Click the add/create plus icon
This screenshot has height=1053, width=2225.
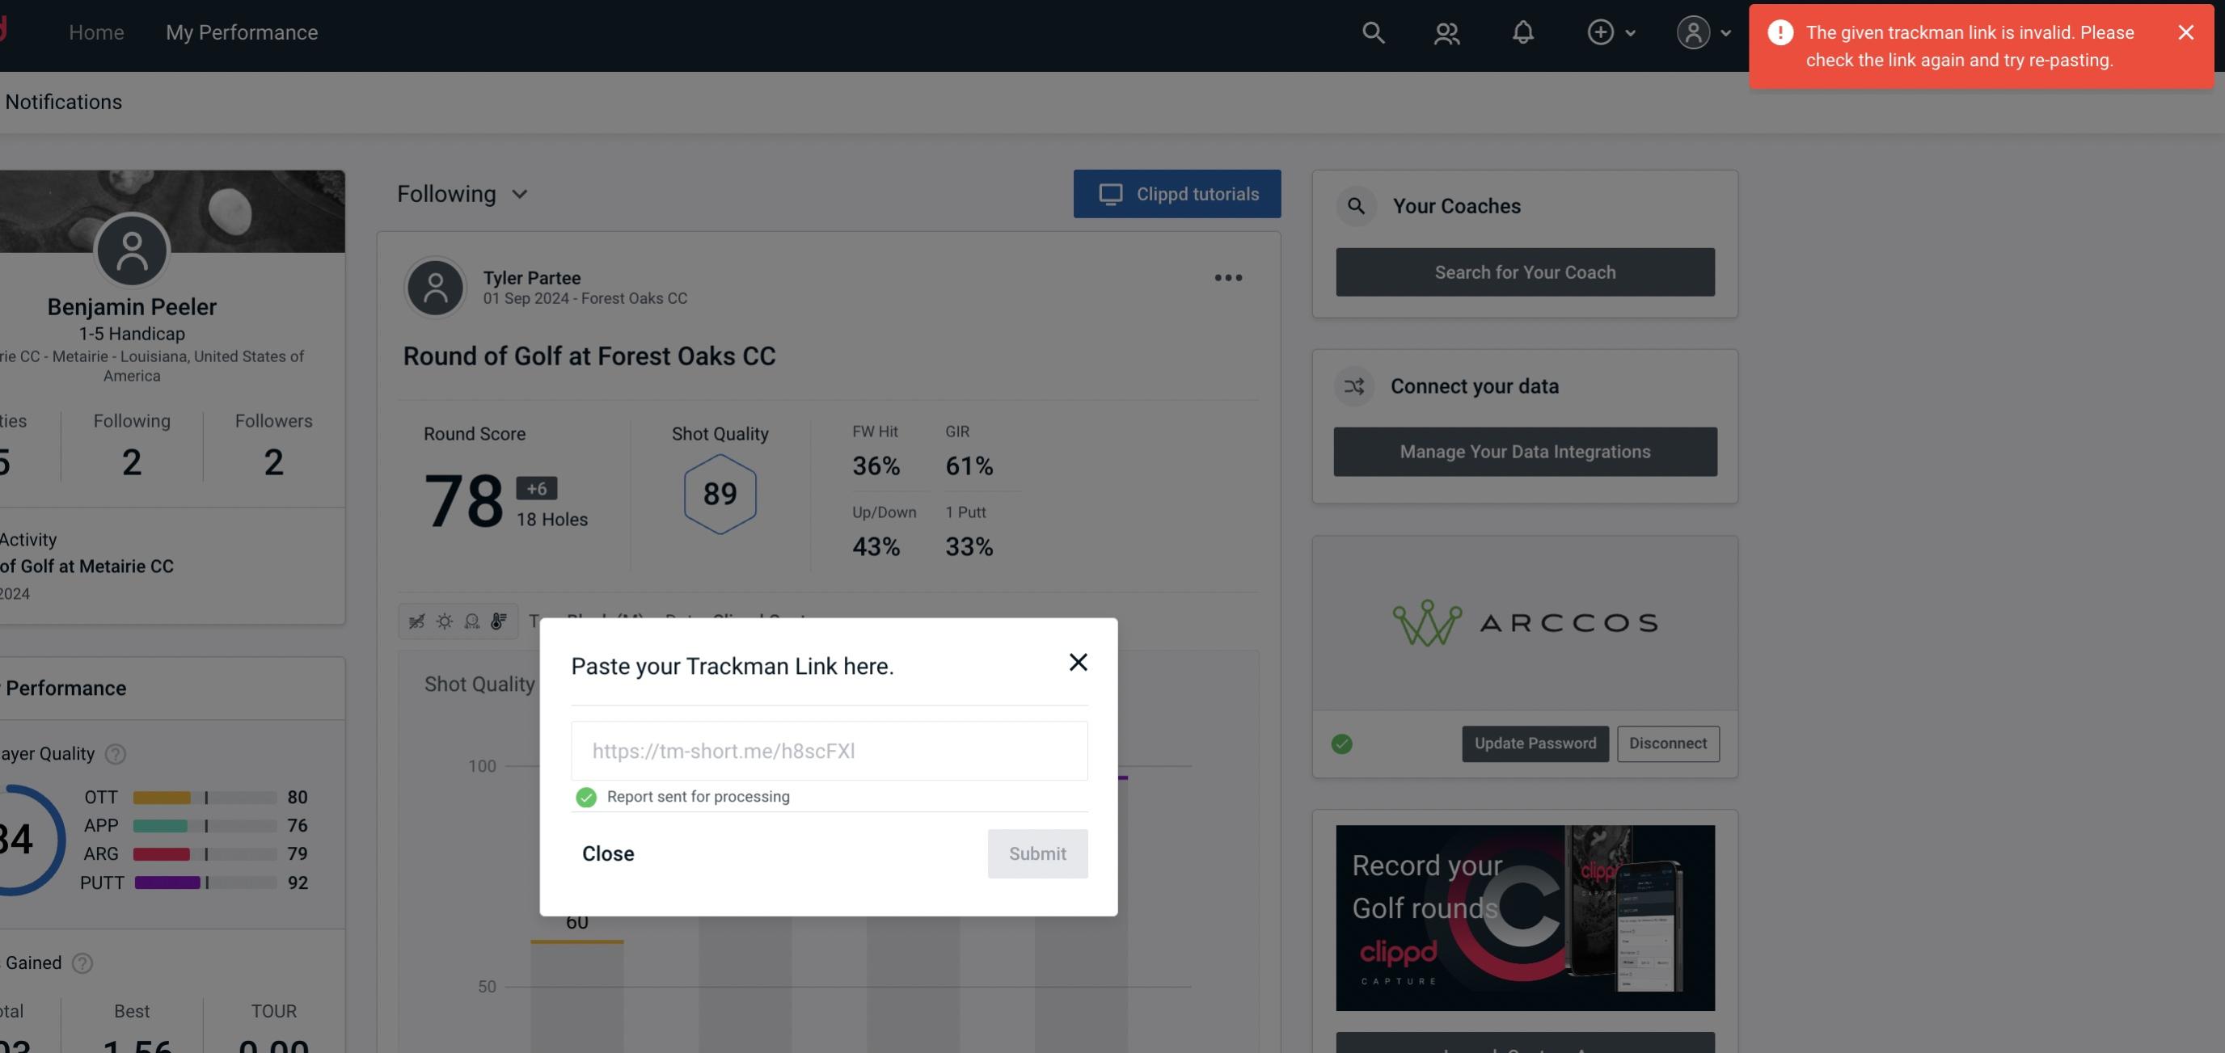pos(1601,32)
